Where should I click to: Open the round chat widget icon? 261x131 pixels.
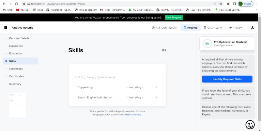[250, 124]
